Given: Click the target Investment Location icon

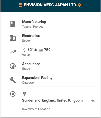Looking at the screenshot, I should 13,94.
